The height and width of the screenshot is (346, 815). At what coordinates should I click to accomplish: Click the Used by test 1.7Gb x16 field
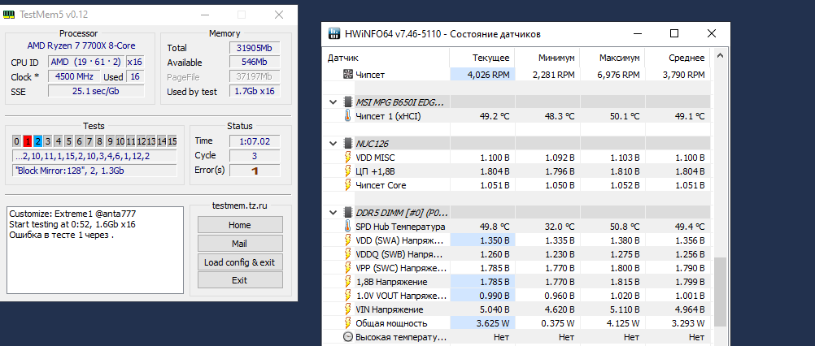point(255,92)
